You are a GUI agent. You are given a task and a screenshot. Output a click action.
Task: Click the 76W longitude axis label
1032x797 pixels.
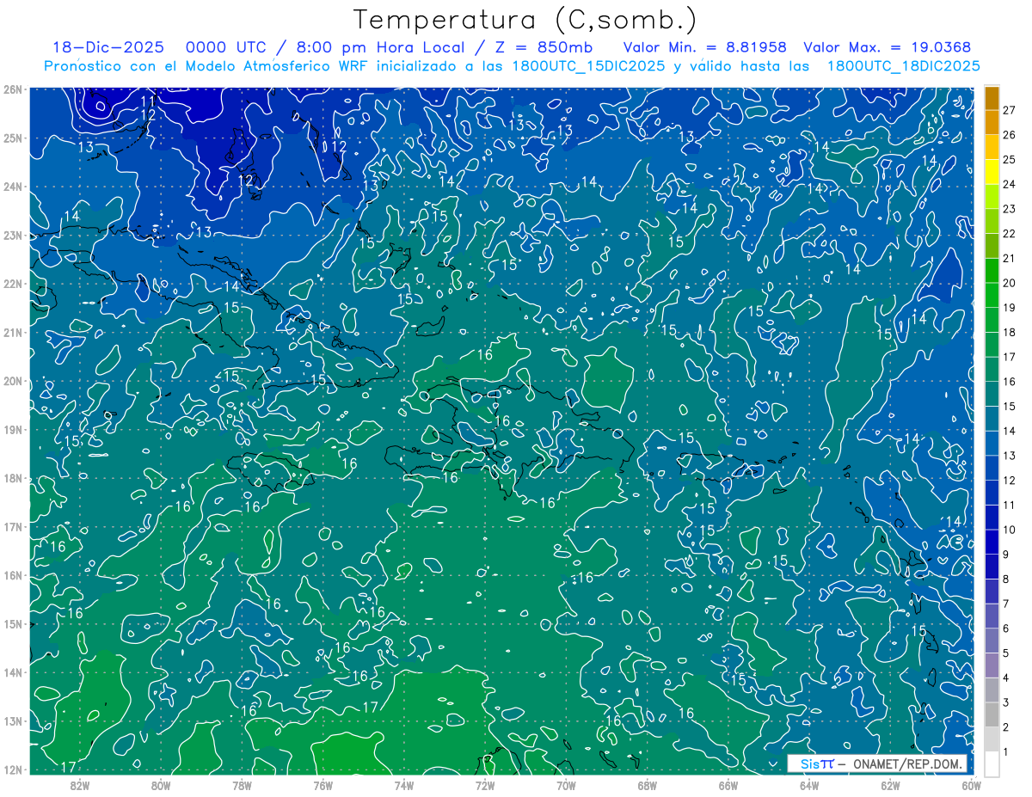(322, 785)
